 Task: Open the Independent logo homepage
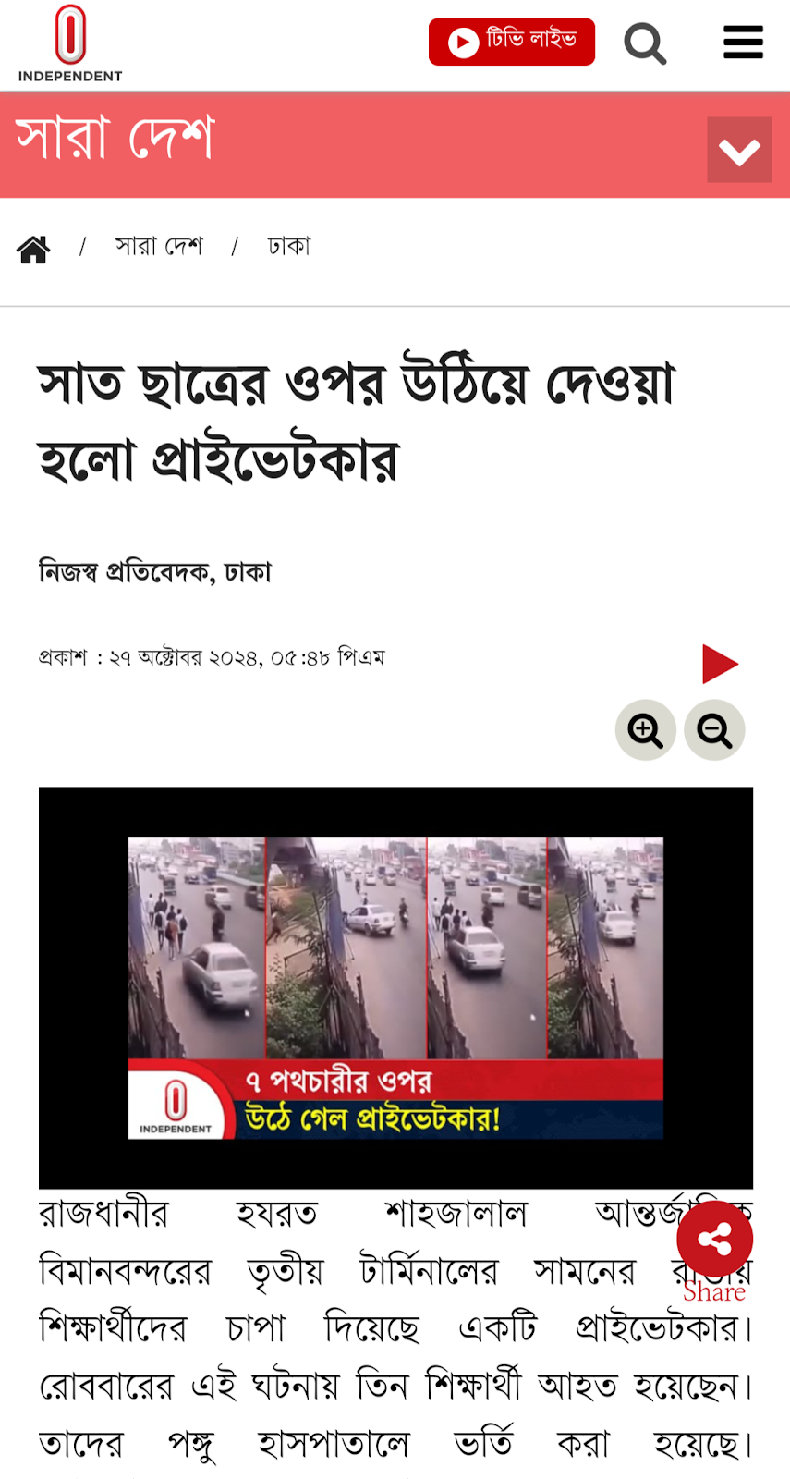pyautogui.click(x=70, y=43)
